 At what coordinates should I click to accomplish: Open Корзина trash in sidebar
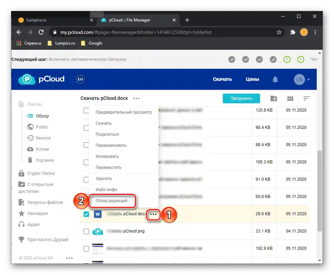tap(45, 160)
